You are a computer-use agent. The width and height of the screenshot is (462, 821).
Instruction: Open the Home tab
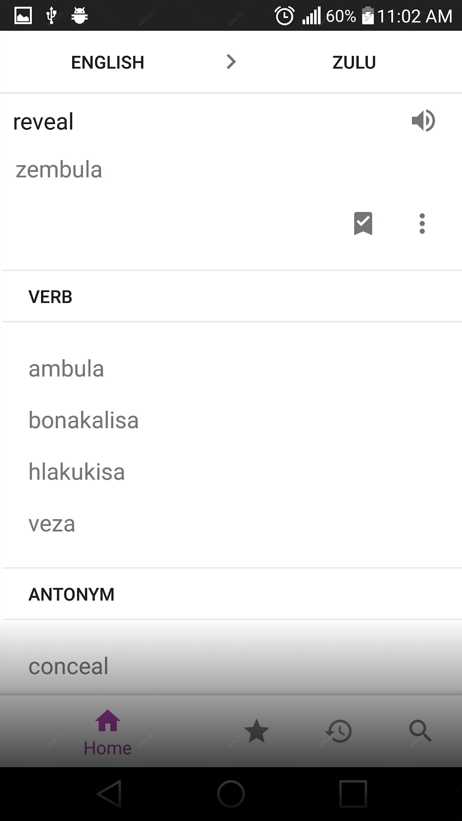pos(107,732)
